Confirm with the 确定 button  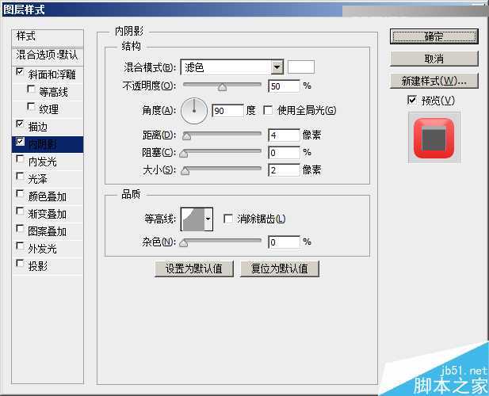point(434,36)
